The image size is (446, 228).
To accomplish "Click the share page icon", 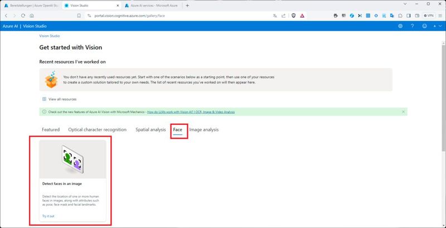I will pyautogui.click(x=283, y=16).
